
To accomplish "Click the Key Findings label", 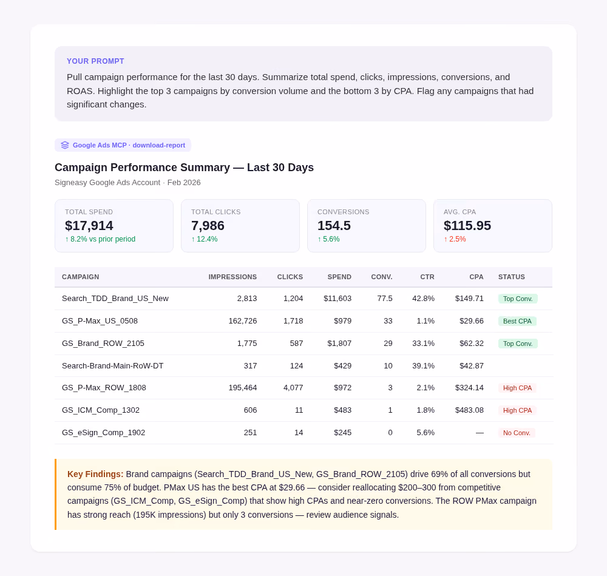I will click(x=95, y=474).
